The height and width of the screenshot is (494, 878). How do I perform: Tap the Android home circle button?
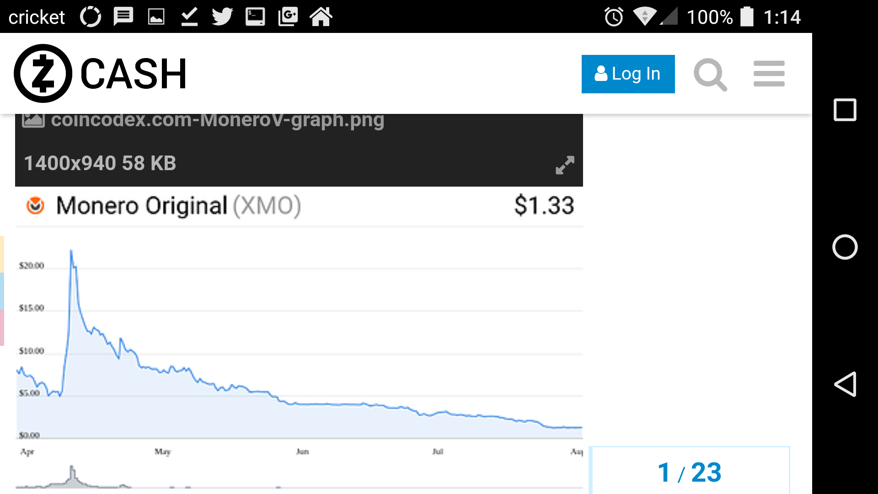point(845,247)
